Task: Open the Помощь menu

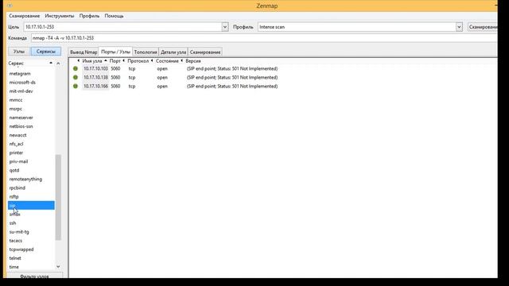Action: tap(114, 16)
